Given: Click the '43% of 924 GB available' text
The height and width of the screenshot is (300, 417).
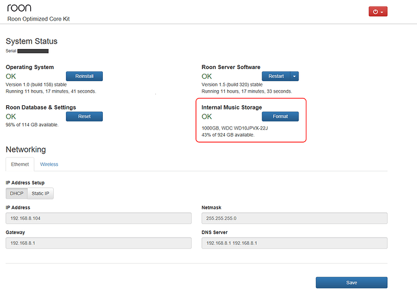Looking at the screenshot, I should [x=228, y=135].
